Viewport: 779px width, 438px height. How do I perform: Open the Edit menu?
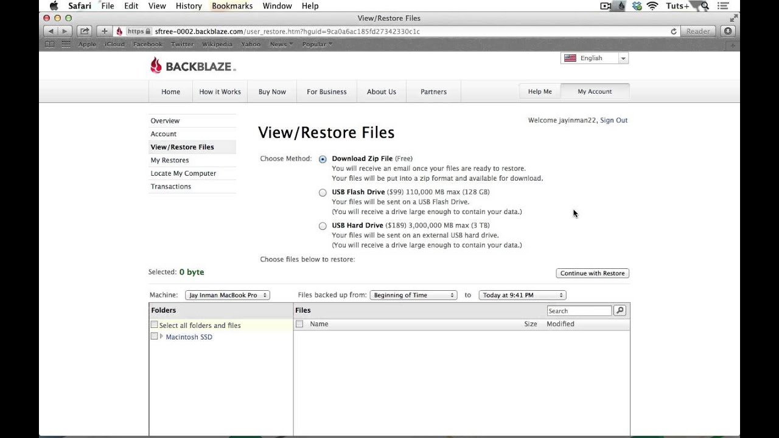[131, 5]
